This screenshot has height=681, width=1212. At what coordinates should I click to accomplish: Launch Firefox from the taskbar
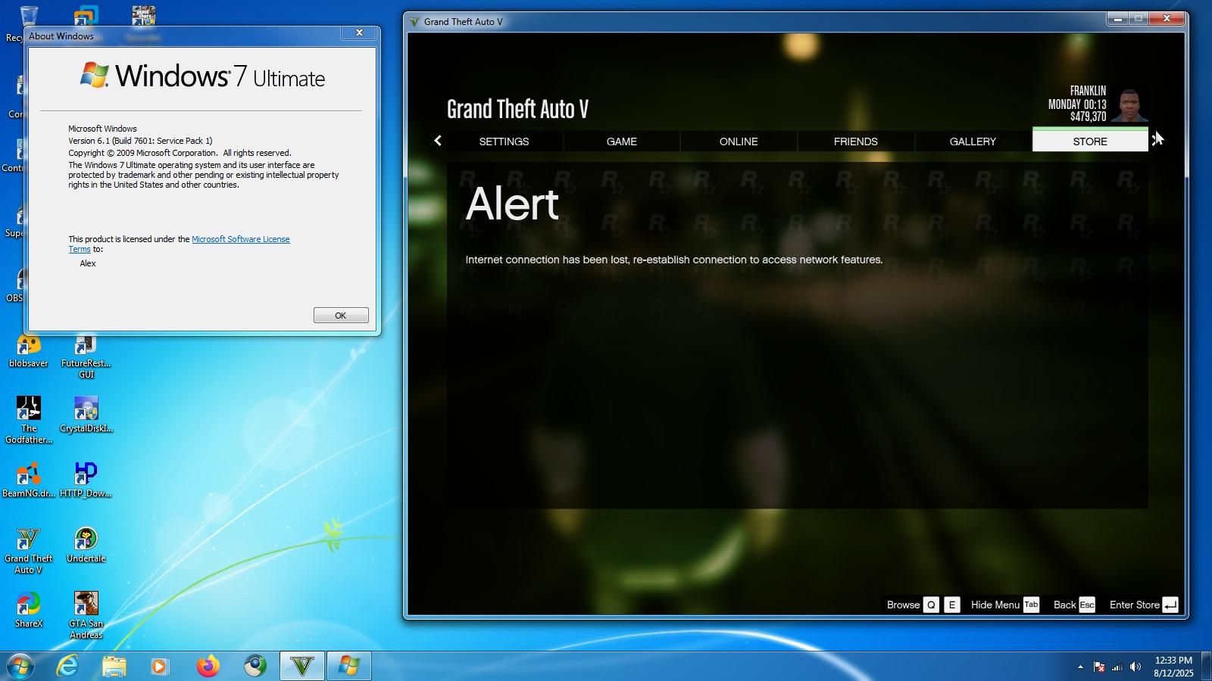208,666
